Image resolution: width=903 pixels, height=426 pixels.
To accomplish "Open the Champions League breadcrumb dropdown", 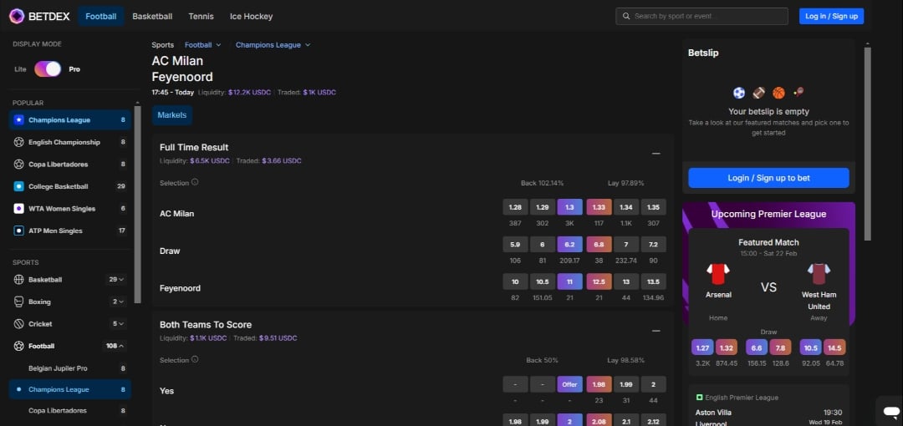I will click(x=273, y=45).
